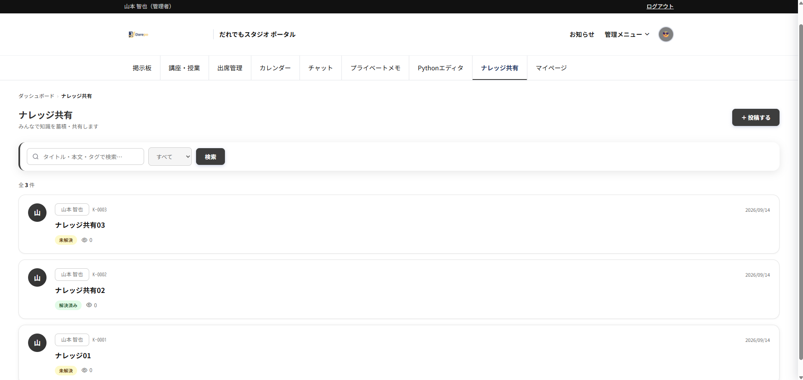This screenshot has height=380, width=803.
Task: Open the プライベートメモ tab
Action: click(375, 68)
